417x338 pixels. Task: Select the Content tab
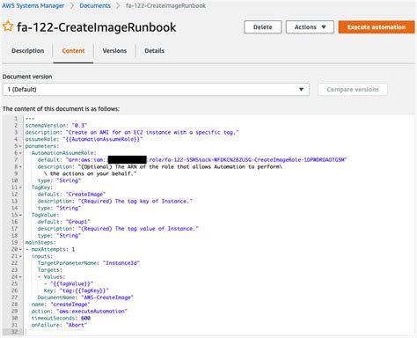tap(73, 51)
